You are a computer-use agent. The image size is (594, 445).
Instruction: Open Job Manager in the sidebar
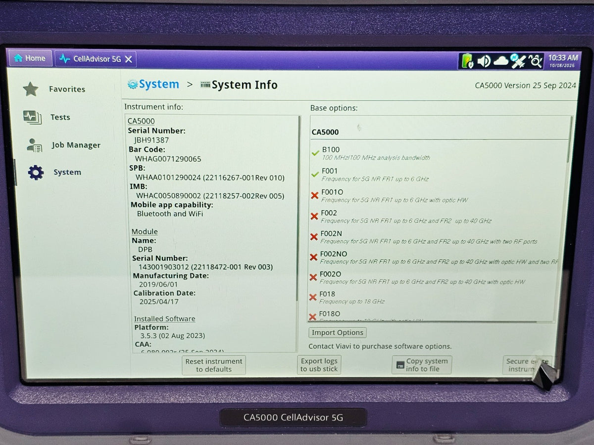pyautogui.click(x=76, y=145)
